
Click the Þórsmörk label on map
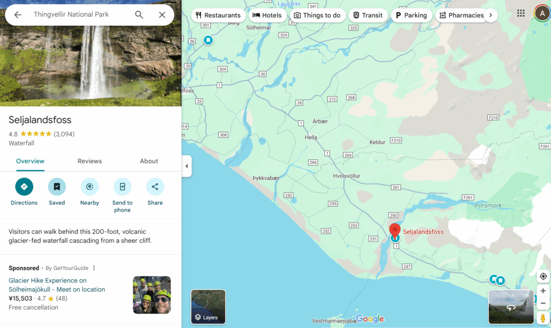coord(488,206)
